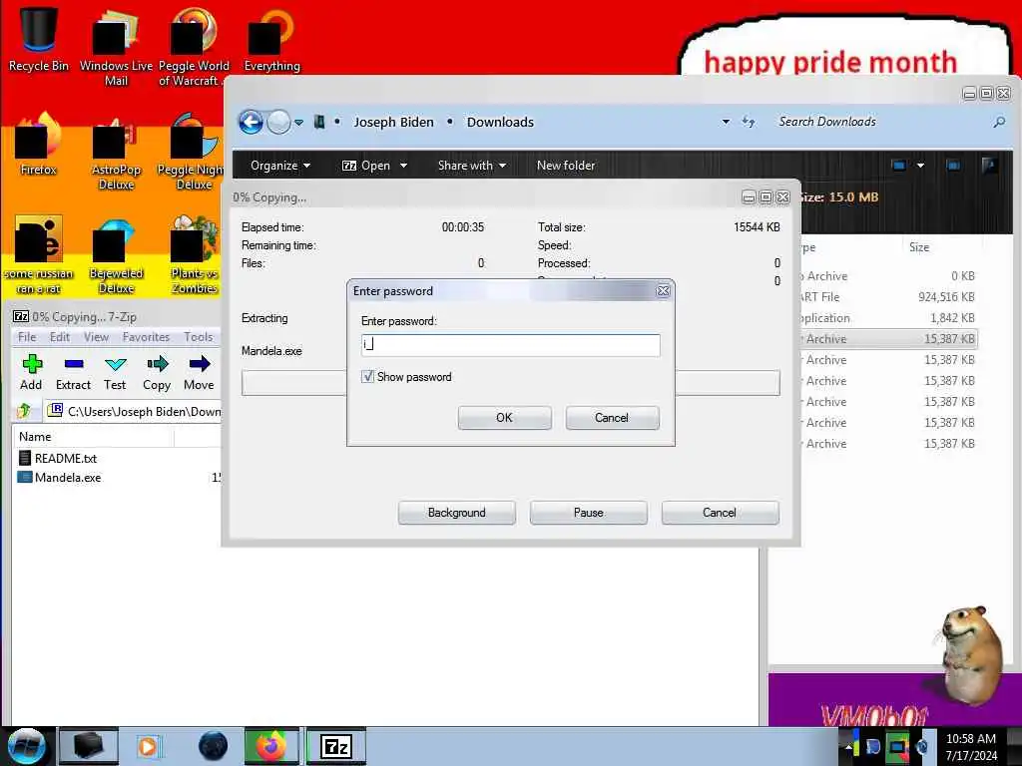Confirm password with the OK button
Image resolution: width=1022 pixels, height=766 pixels.
[x=504, y=418]
